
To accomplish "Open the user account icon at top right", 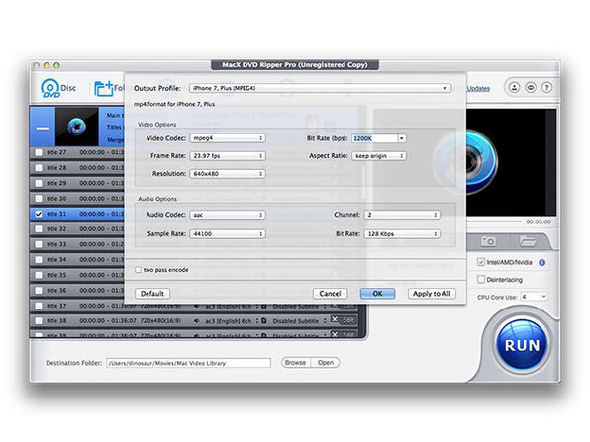I will 514,88.
